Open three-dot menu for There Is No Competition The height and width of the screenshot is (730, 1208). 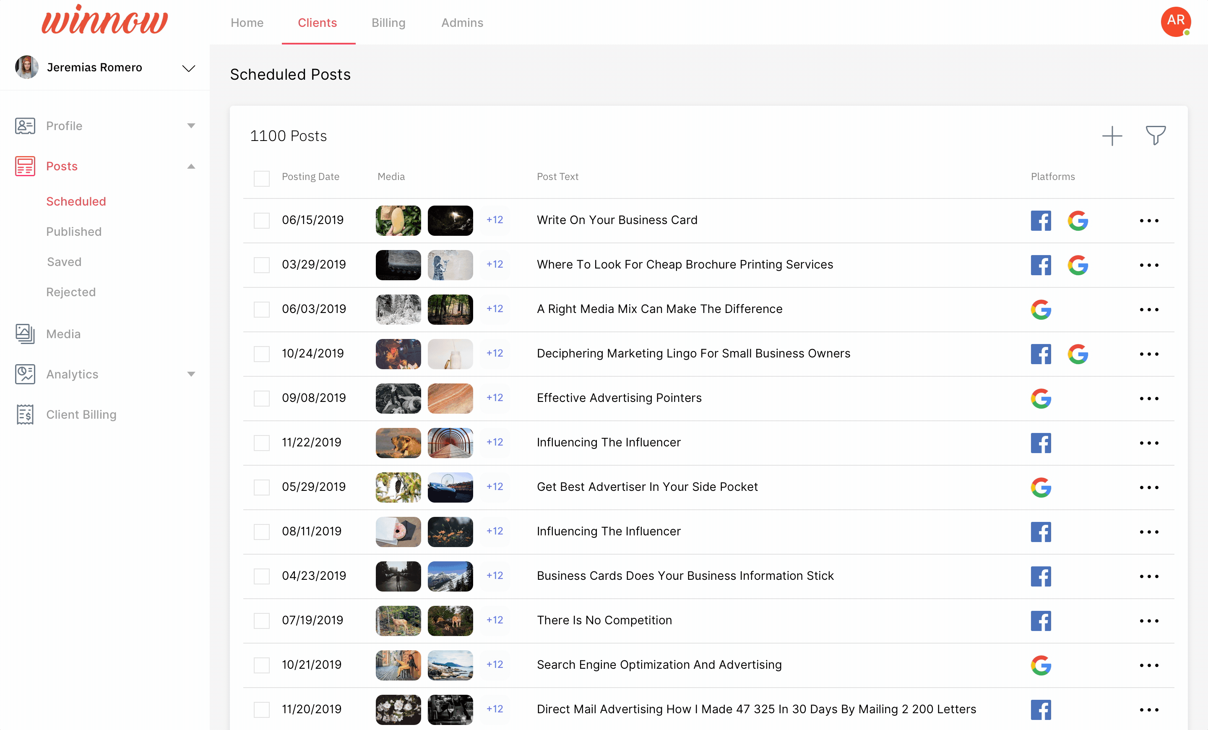tap(1148, 620)
